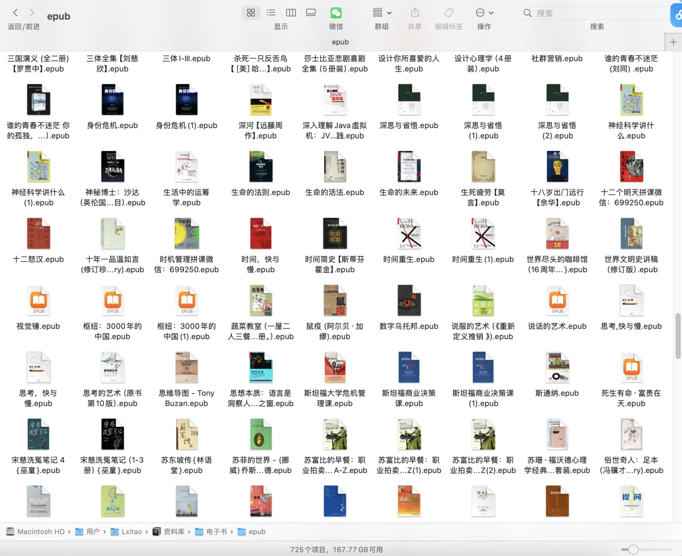682x556 pixels.
Task: Select 宋慈洗冤笔记 4 epub icon
Action: (x=39, y=434)
